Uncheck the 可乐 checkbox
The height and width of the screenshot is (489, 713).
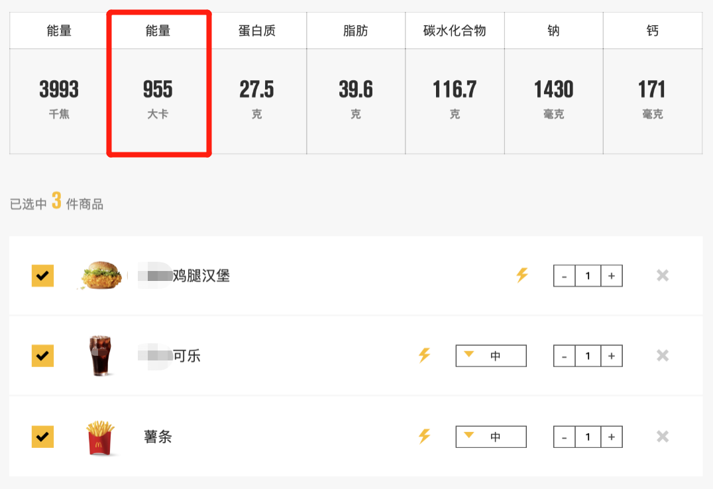tap(43, 356)
